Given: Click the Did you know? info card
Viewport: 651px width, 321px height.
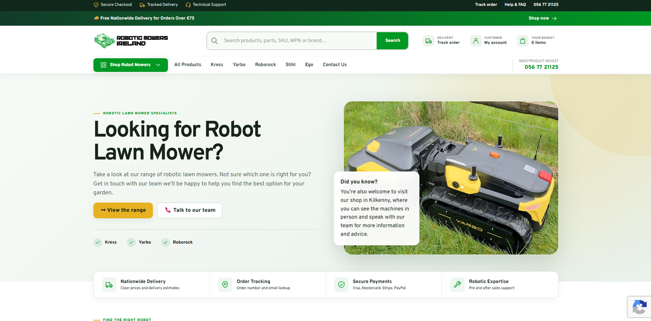Looking at the screenshot, I should (x=376, y=208).
